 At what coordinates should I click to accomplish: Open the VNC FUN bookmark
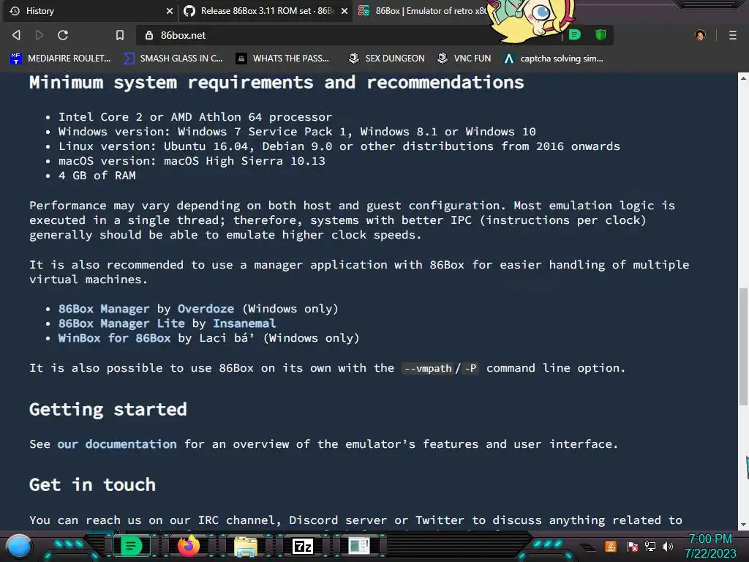point(464,59)
